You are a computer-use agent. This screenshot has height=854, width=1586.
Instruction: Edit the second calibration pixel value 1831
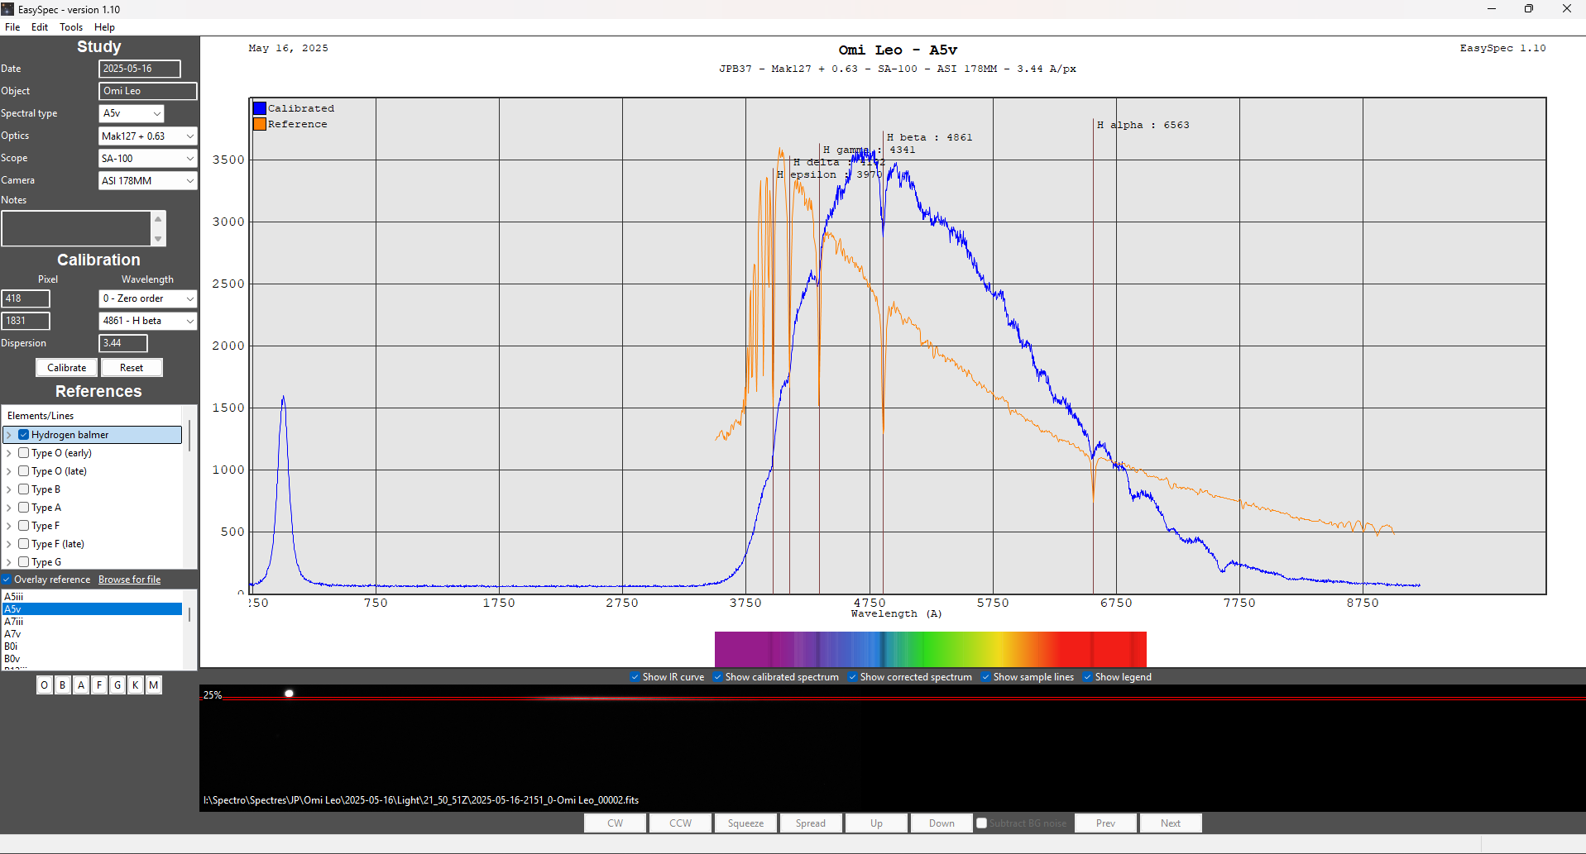point(26,321)
